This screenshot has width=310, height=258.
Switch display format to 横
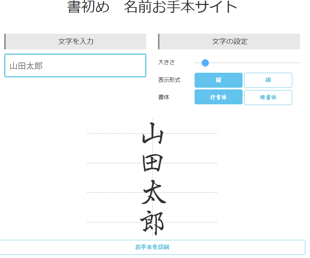coord(268,80)
